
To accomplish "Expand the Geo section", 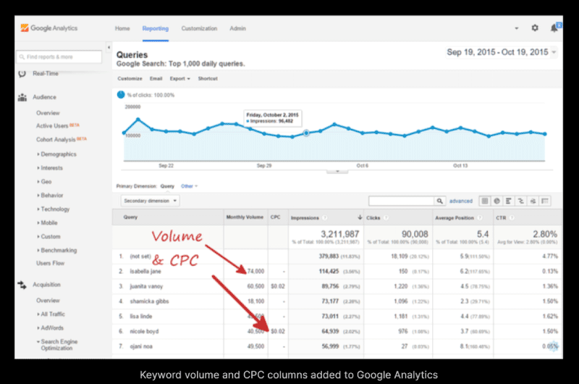I will (x=44, y=181).
